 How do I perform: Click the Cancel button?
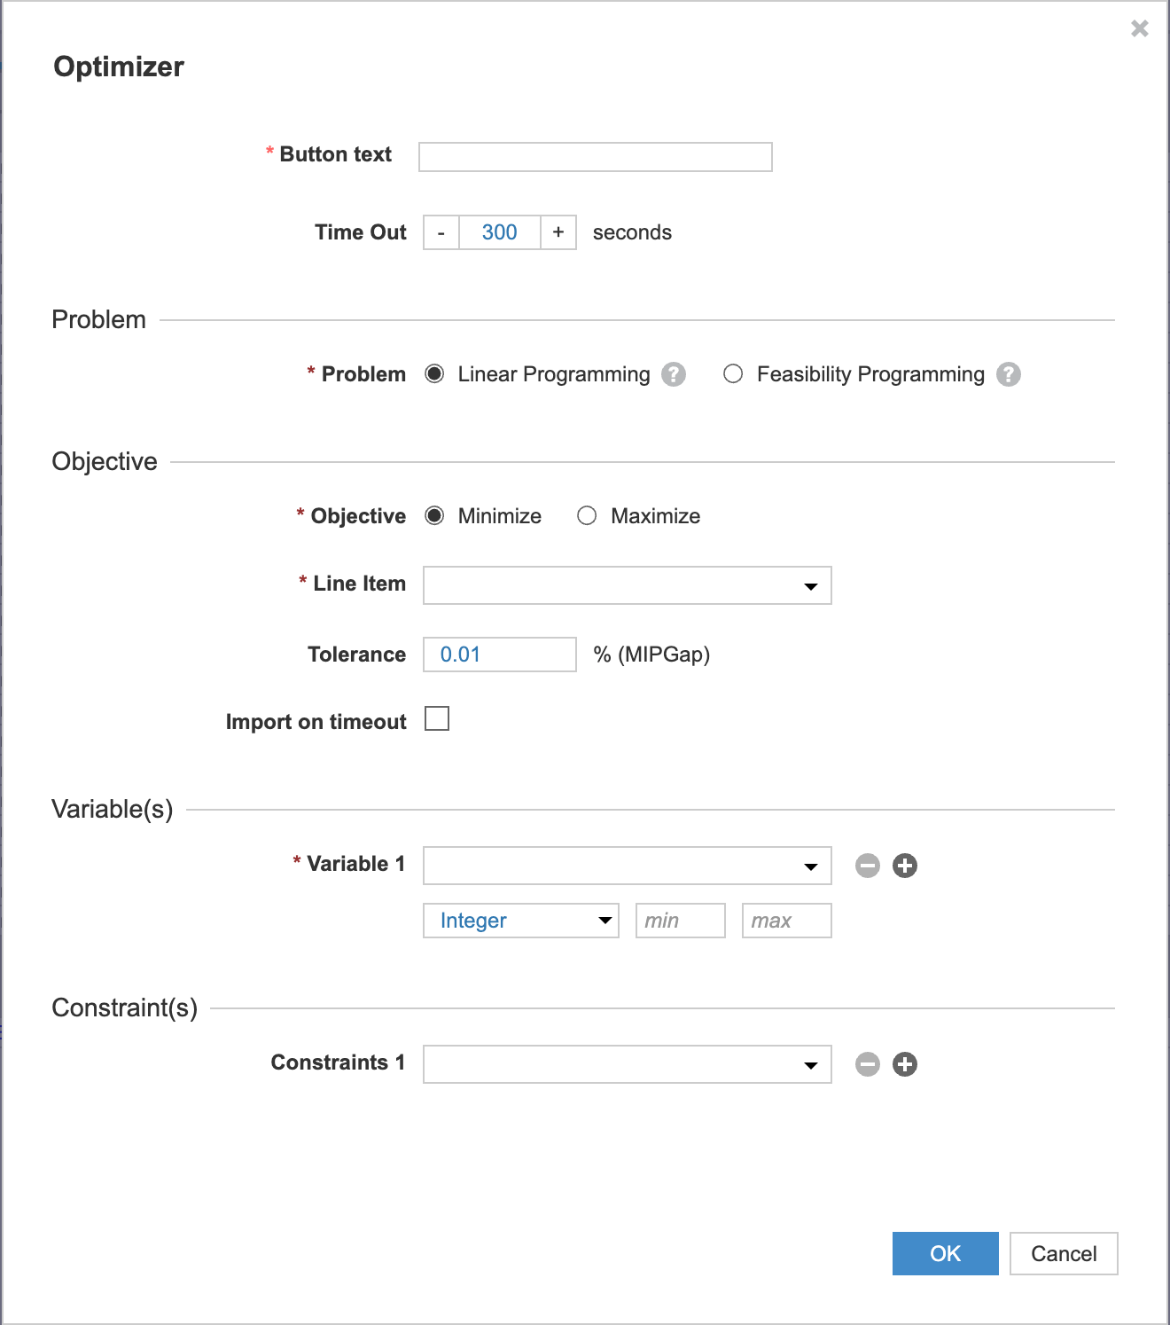click(1064, 1253)
